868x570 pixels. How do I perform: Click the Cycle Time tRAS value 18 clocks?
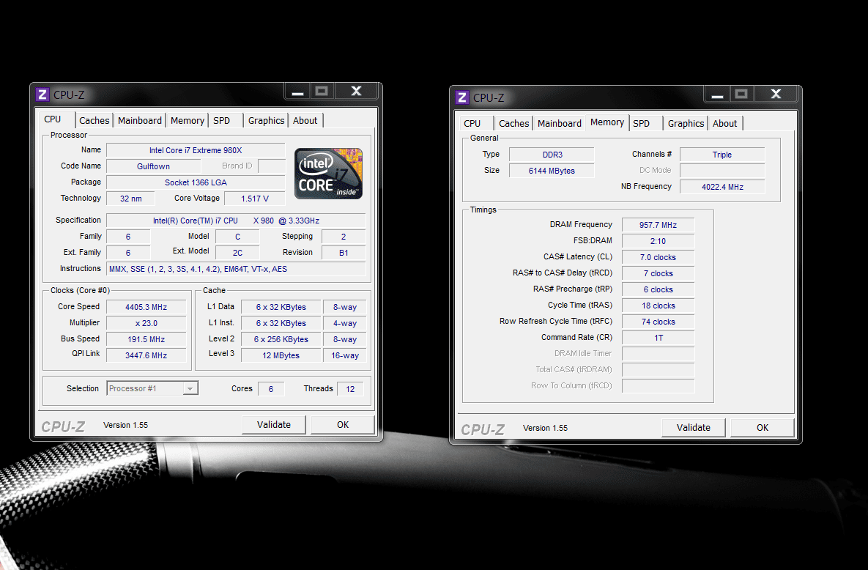[658, 306]
